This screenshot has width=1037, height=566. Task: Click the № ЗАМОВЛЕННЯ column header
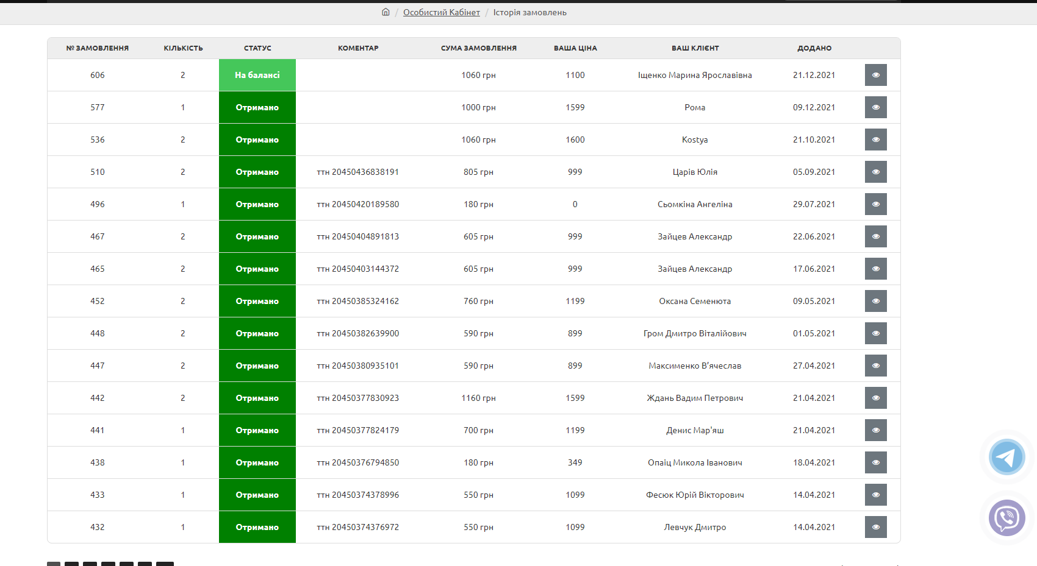98,48
